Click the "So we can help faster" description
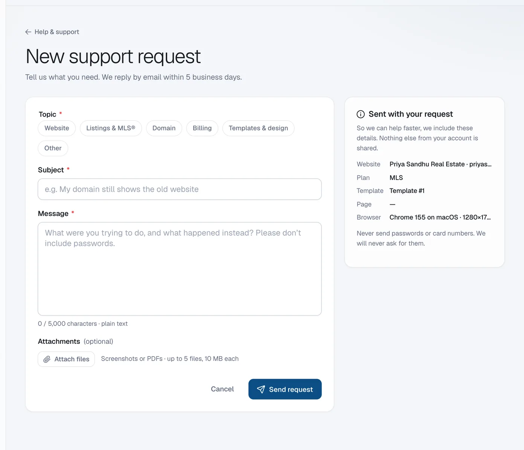This screenshot has width=524, height=450. point(417,138)
